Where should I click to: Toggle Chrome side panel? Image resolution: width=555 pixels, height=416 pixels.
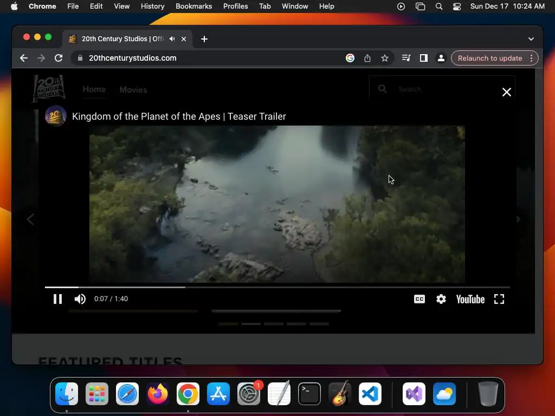pos(424,58)
